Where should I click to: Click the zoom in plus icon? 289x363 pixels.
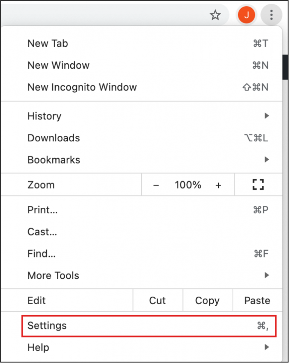tap(219, 185)
